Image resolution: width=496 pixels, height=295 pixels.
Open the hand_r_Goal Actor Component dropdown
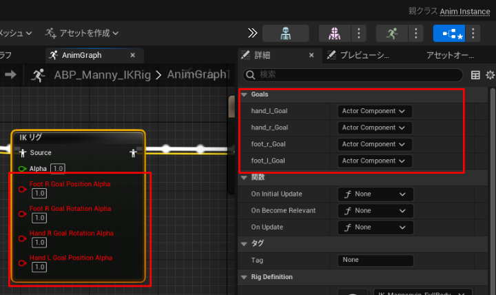375,128
